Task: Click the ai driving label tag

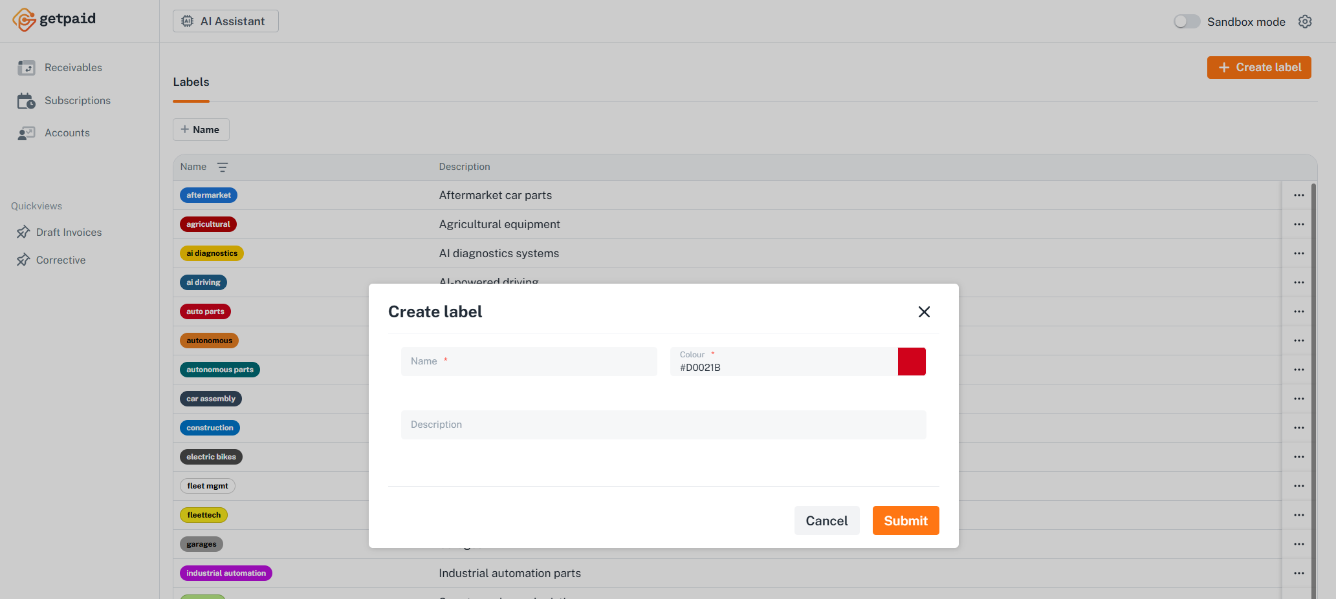Action: coord(203,282)
